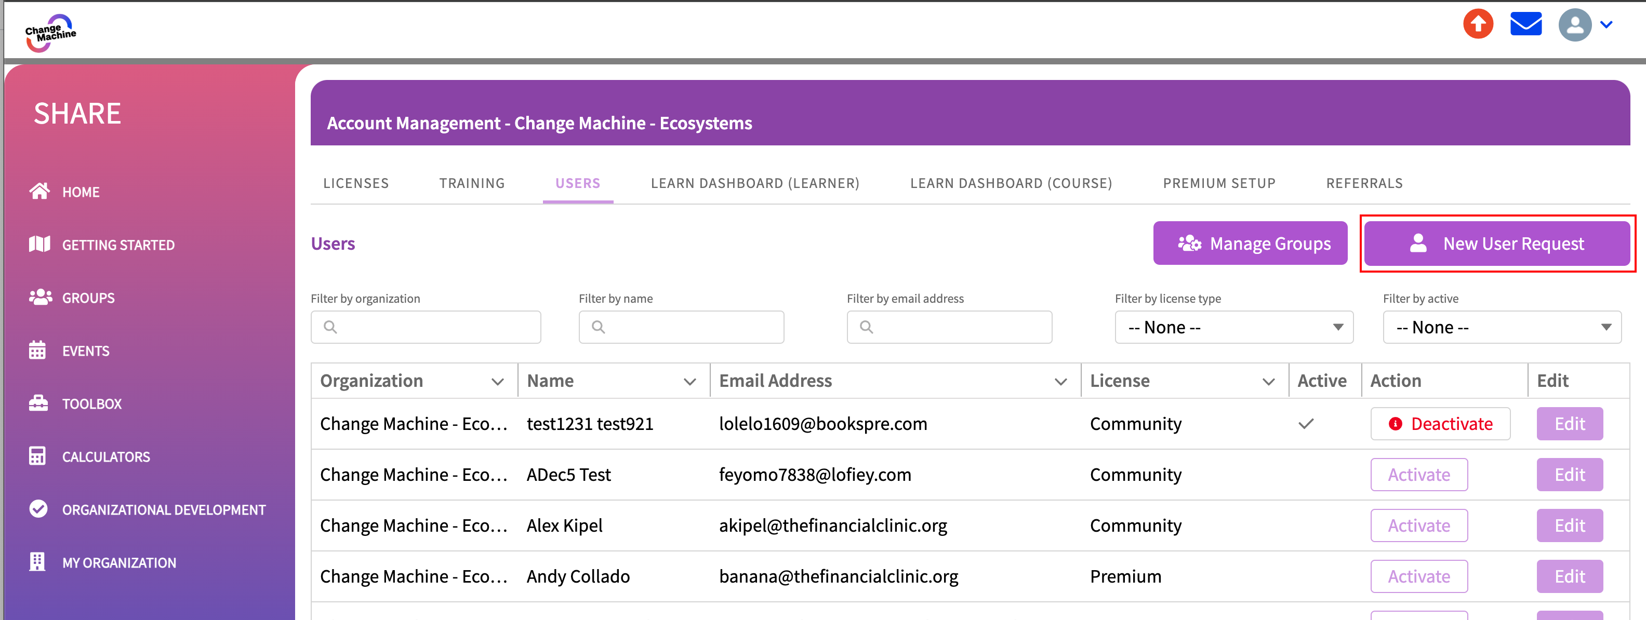Click the Home house icon in sidebar
This screenshot has width=1646, height=620.
click(x=39, y=192)
